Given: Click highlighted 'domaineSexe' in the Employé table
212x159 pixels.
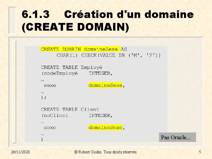Looking at the screenshot, I should [x=105, y=85].
